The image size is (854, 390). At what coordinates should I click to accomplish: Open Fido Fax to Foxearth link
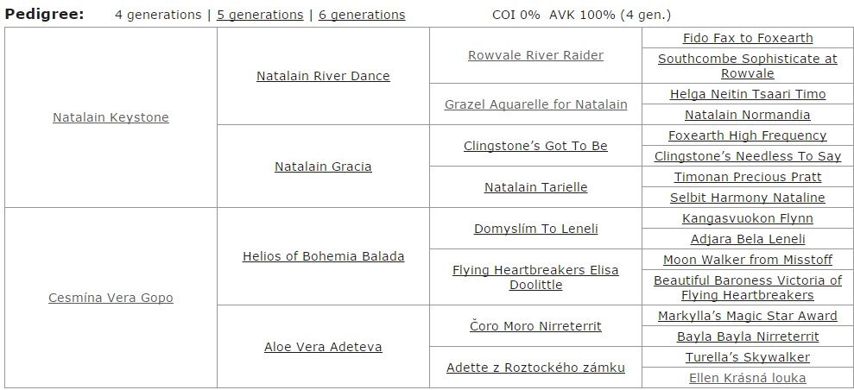tap(747, 38)
